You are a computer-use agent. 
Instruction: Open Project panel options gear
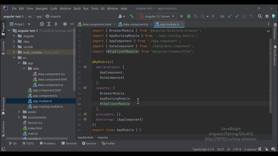click(x=65, y=24)
